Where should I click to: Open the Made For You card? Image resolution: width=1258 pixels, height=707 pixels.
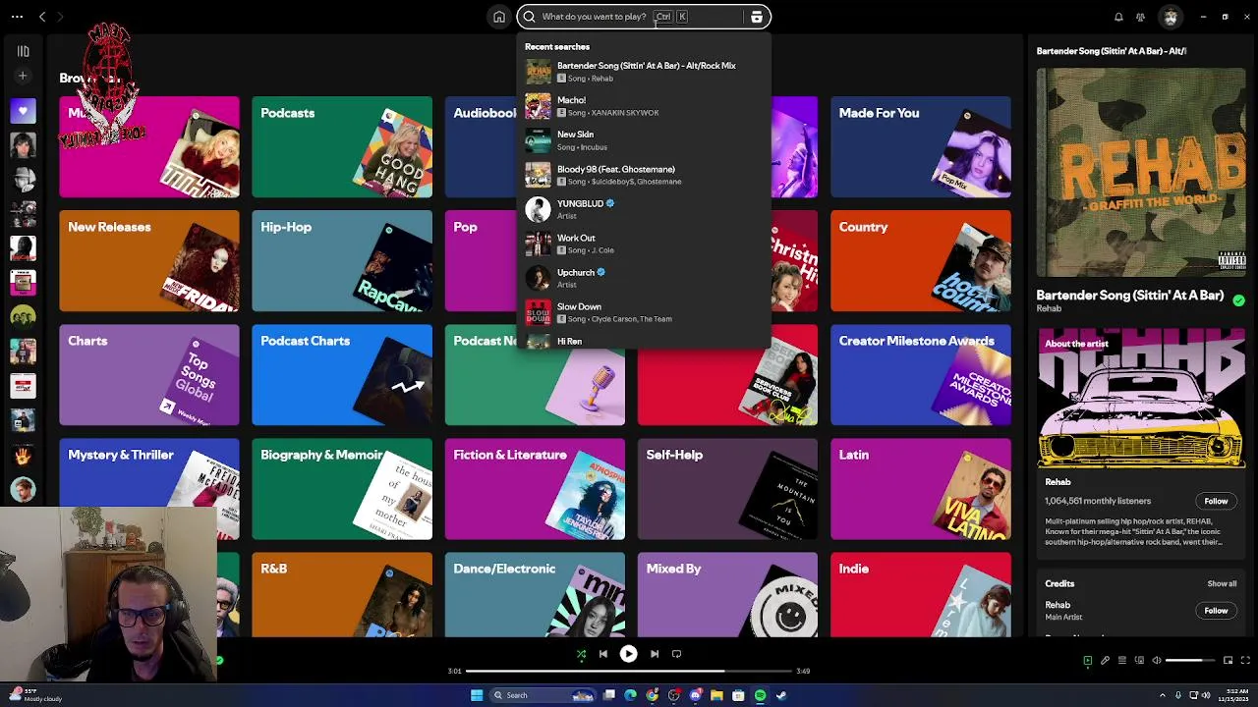(921, 147)
